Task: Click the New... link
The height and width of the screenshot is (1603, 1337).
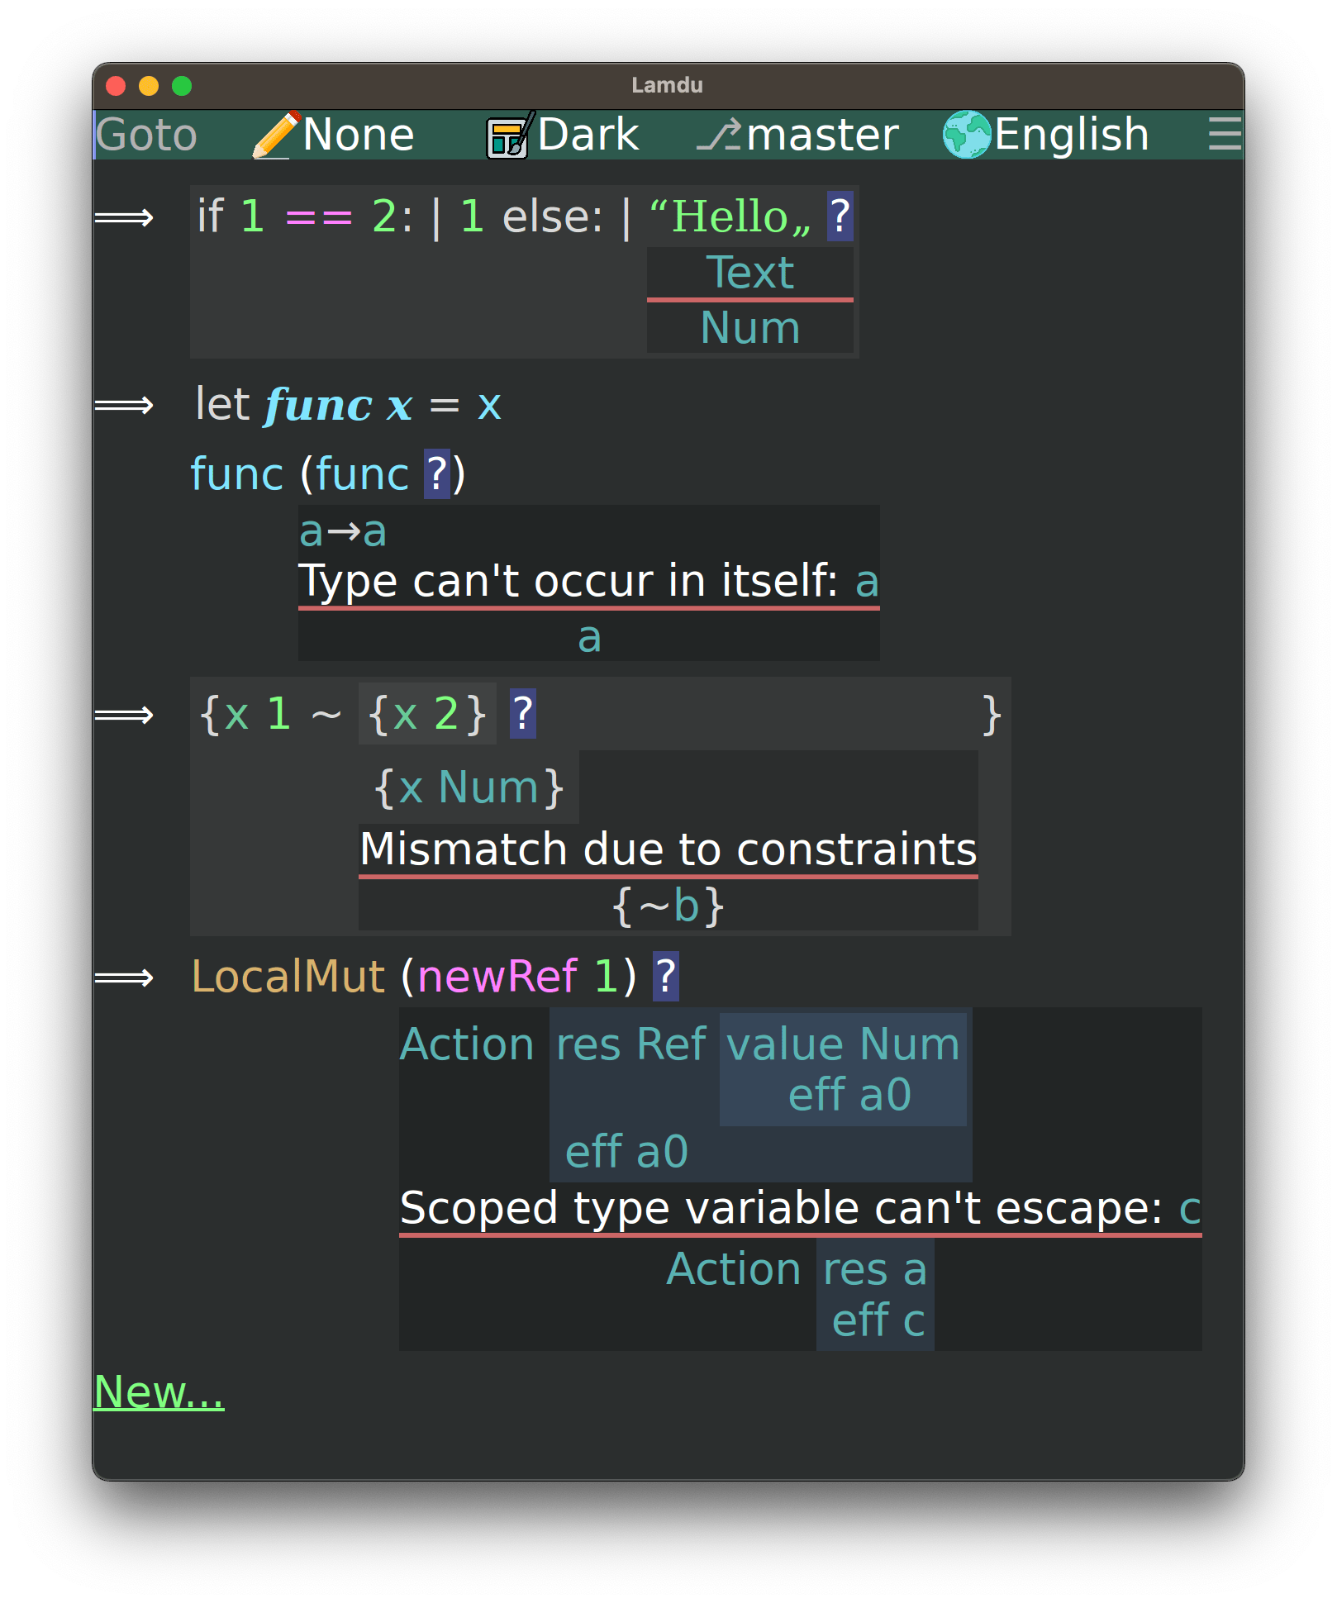Action: 157,1392
